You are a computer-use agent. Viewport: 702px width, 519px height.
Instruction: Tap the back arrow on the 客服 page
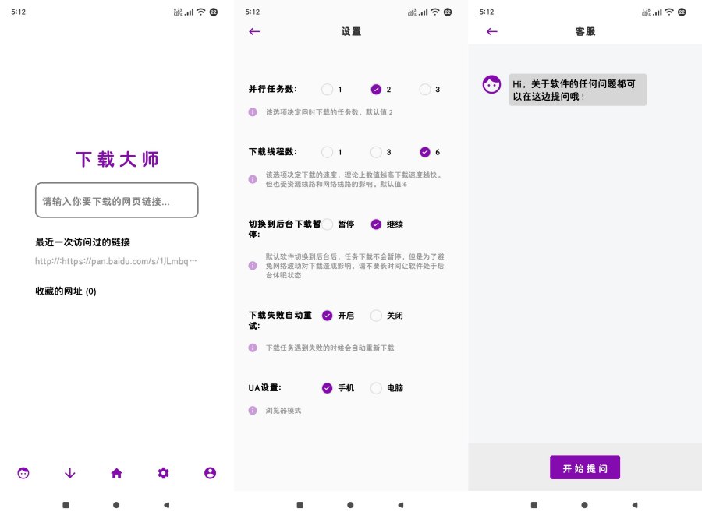pos(491,31)
